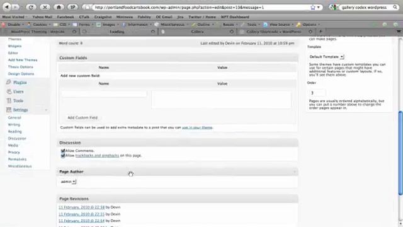Viewport: 403px width, 227px height.
Task: Switch to the Gallery browser tab
Action: (197, 32)
